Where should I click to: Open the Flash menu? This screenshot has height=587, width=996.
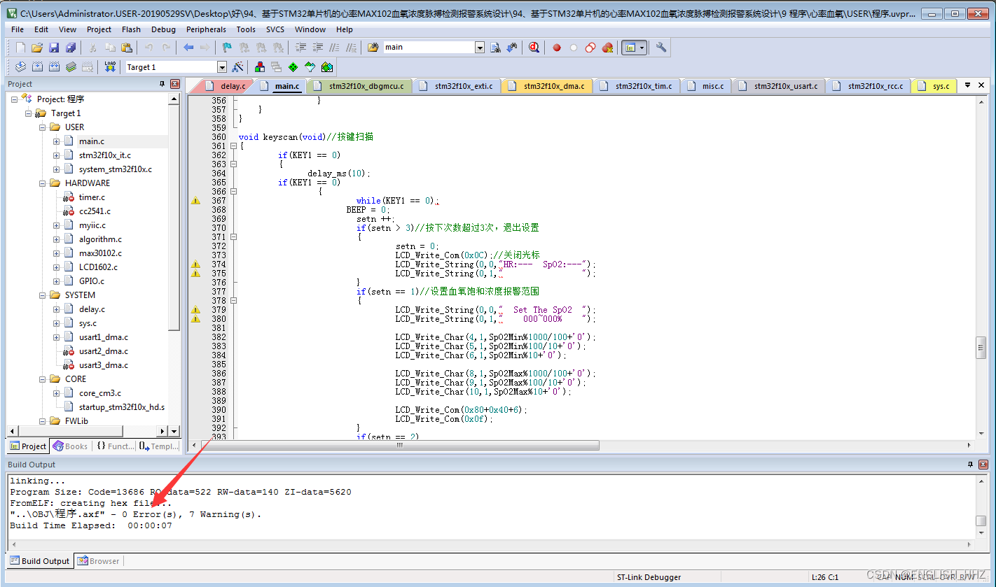[x=131, y=29]
